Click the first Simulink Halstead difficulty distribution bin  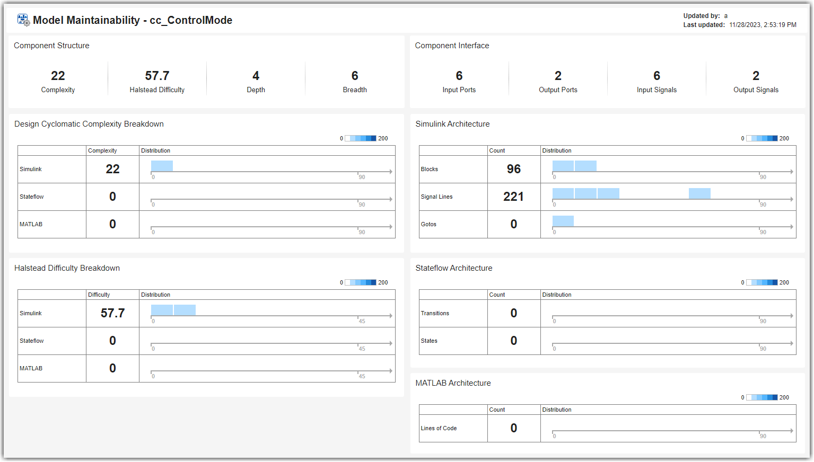[x=162, y=310]
